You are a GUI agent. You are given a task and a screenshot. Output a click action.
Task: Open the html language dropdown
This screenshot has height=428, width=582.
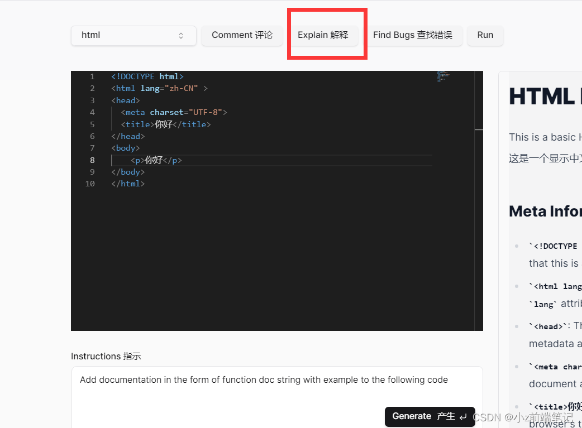(133, 35)
